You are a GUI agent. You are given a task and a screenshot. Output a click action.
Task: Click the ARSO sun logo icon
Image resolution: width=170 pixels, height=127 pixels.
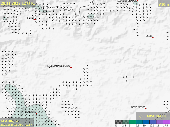point(141,116)
